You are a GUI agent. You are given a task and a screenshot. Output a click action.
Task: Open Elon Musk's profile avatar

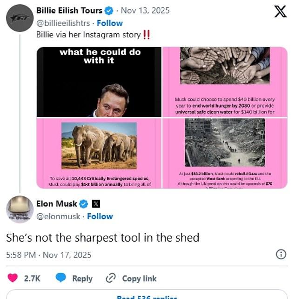(x=19, y=209)
